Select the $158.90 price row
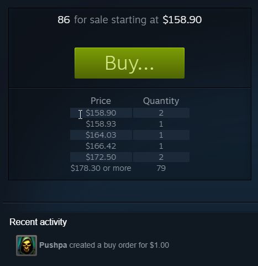This screenshot has height=266, width=258. (129, 113)
